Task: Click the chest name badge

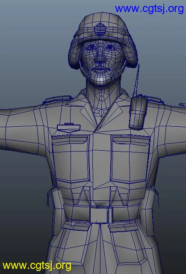Action: pos(68,128)
